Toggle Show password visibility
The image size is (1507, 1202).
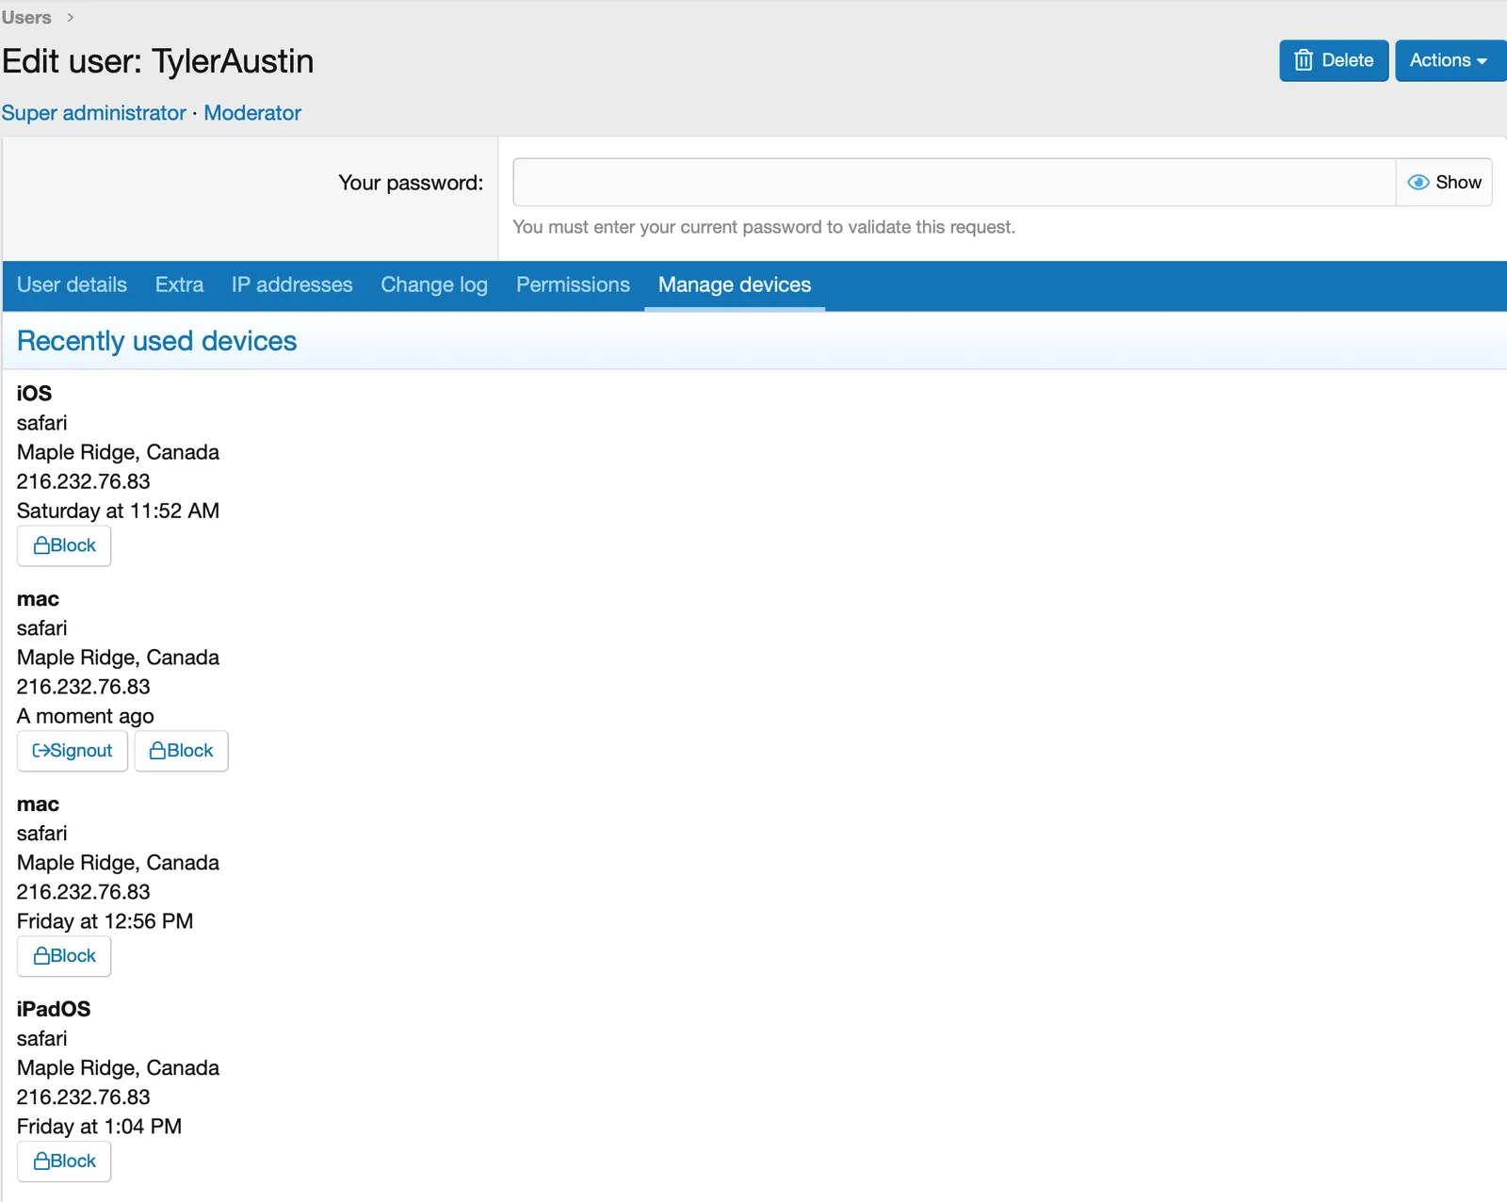point(1444,183)
